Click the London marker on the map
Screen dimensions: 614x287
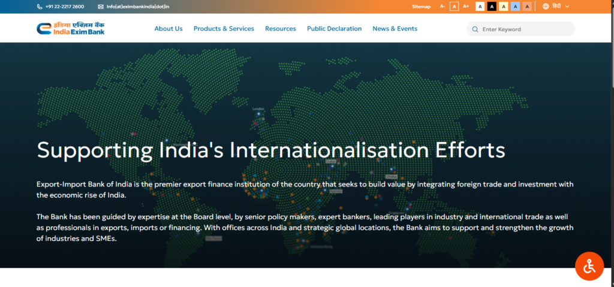(258, 114)
